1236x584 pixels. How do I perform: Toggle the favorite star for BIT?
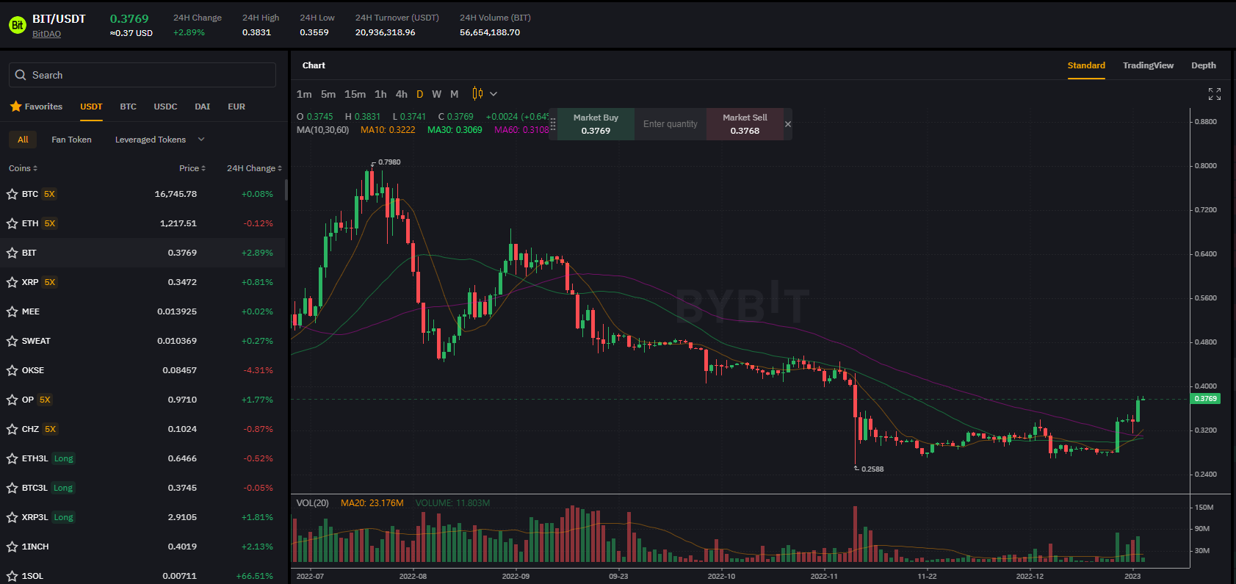point(12,253)
